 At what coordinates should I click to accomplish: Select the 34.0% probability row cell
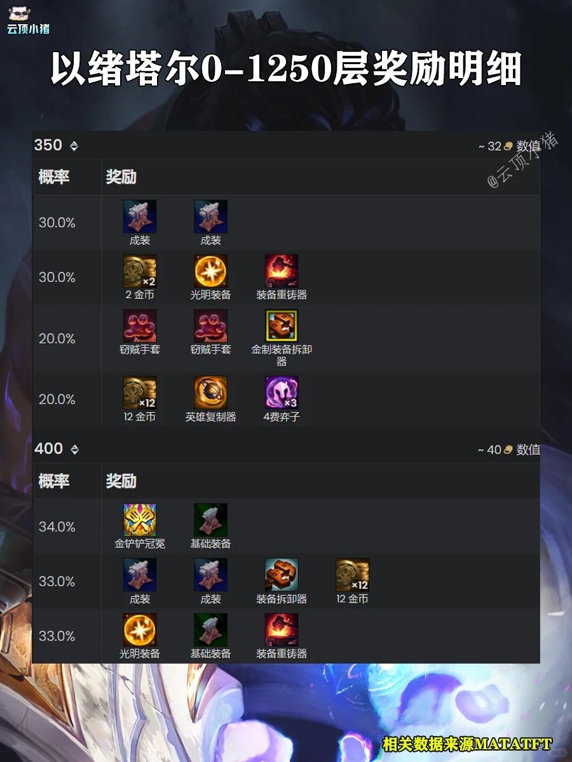pyautogui.click(x=57, y=526)
